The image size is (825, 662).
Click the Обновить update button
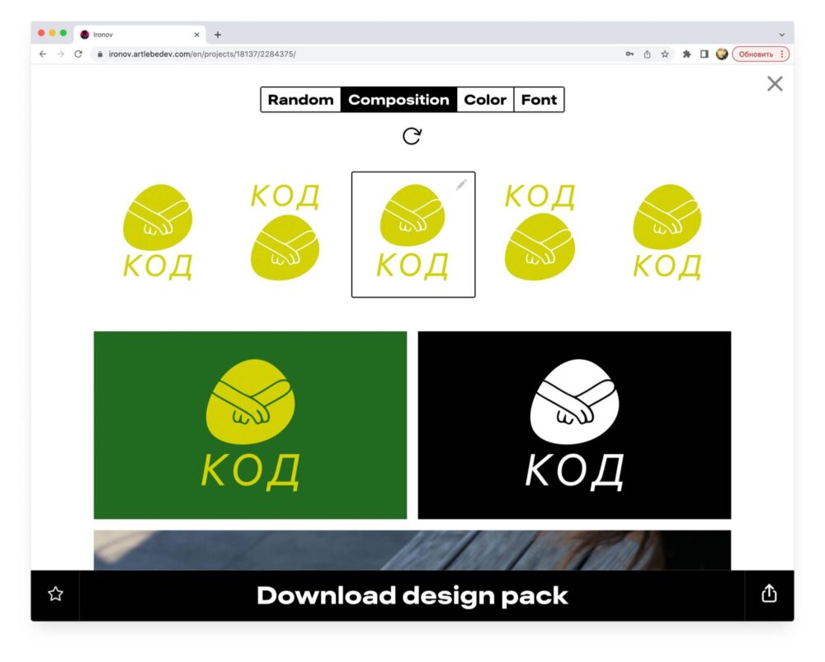(x=756, y=54)
